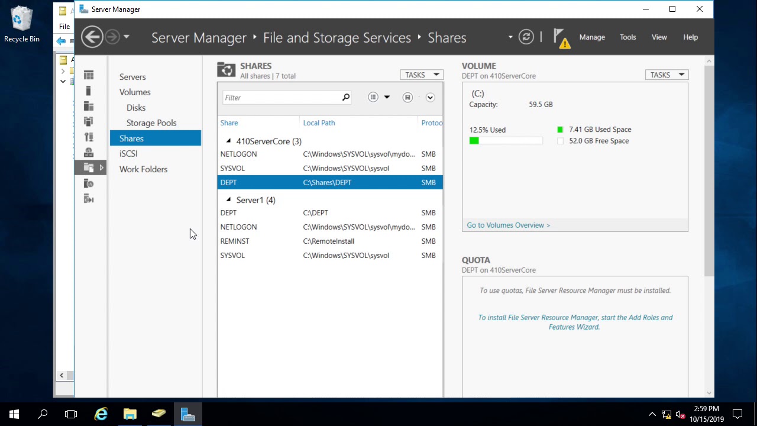Select Shares in the navigation pane
757x426 pixels.
[156, 138]
